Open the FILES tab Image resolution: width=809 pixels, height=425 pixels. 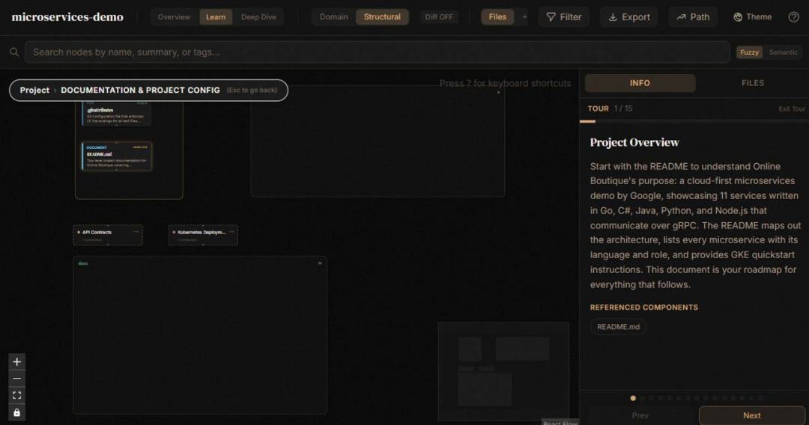tap(753, 83)
